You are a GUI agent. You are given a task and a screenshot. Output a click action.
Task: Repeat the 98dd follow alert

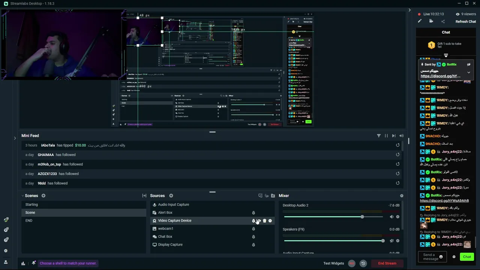[x=398, y=183]
